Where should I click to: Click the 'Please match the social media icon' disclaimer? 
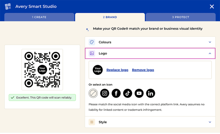pos(147,107)
